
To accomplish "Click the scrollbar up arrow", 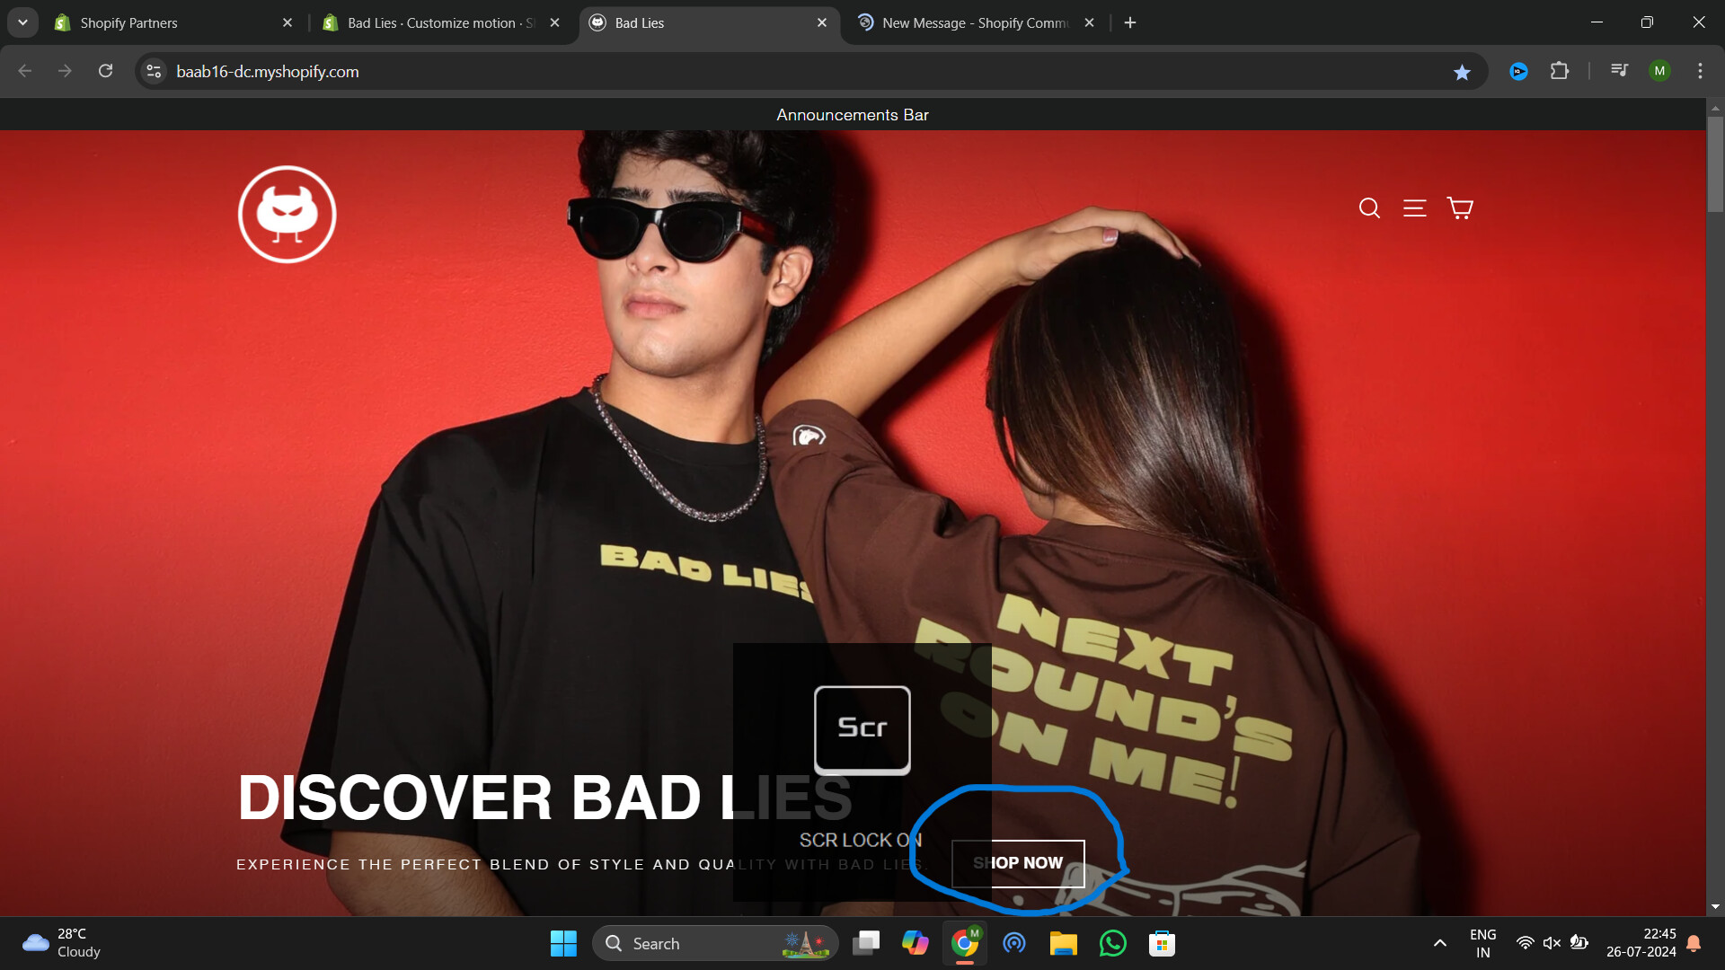I will [x=1715, y=108].
